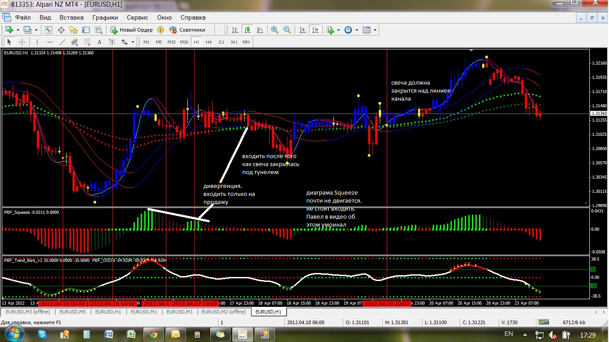Switch chart to Candlesticks mode
The width and height of the screenshot is (609, 342).
point(247,30)
